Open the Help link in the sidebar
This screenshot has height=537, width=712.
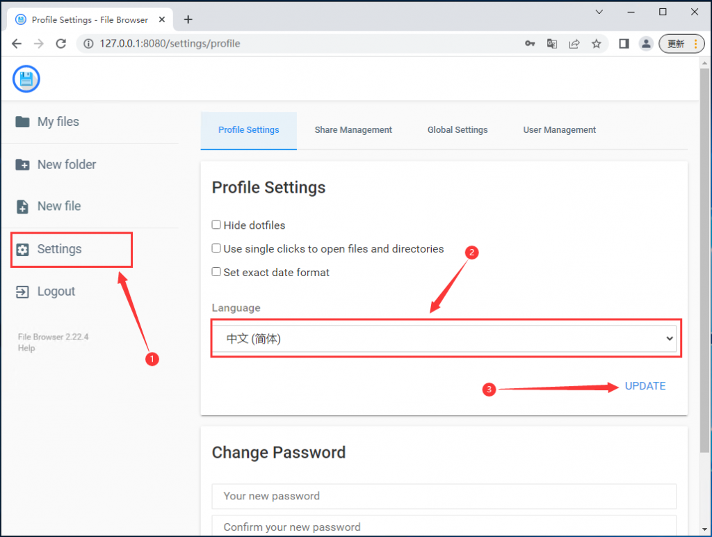click(x=26, y=348)
